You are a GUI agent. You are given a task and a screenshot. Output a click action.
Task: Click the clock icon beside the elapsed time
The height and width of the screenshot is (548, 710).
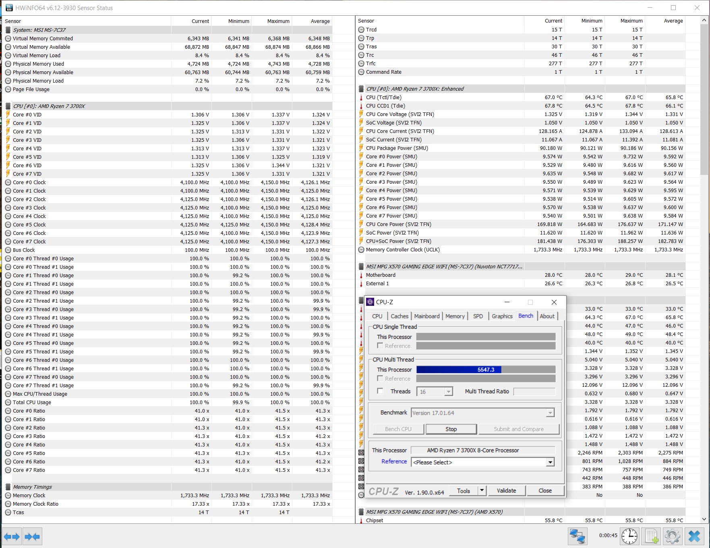point(629,536)
